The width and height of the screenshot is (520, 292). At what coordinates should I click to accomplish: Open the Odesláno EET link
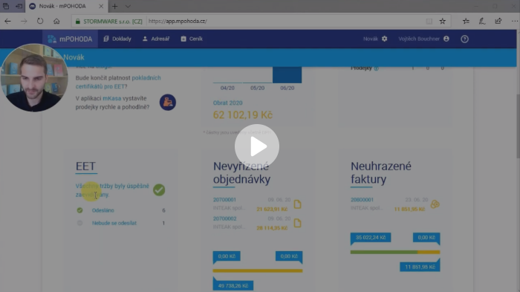(103, 210)
